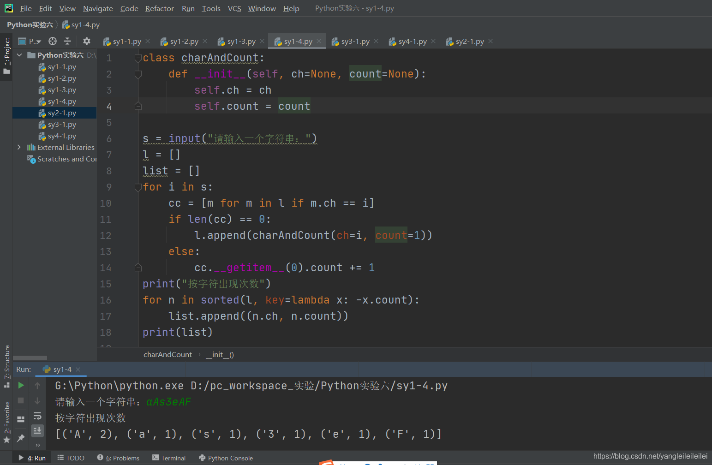Click the __init__() breadcrumb
The height and width of the screenshot is (465, 712).
(x=220, y=354)
